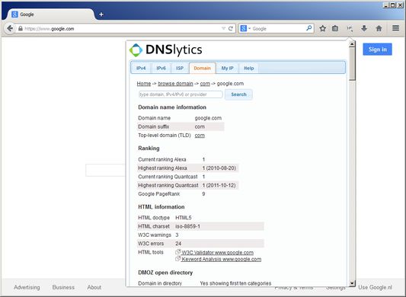This screenshot has height=297, width=406.
Task: Open the Firefox hamburger menu
Action: tap(395, 28)
